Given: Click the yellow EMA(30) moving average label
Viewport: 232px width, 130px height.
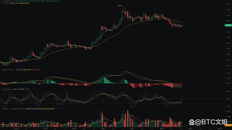Looking at the screenshot, I should point(24,3).
